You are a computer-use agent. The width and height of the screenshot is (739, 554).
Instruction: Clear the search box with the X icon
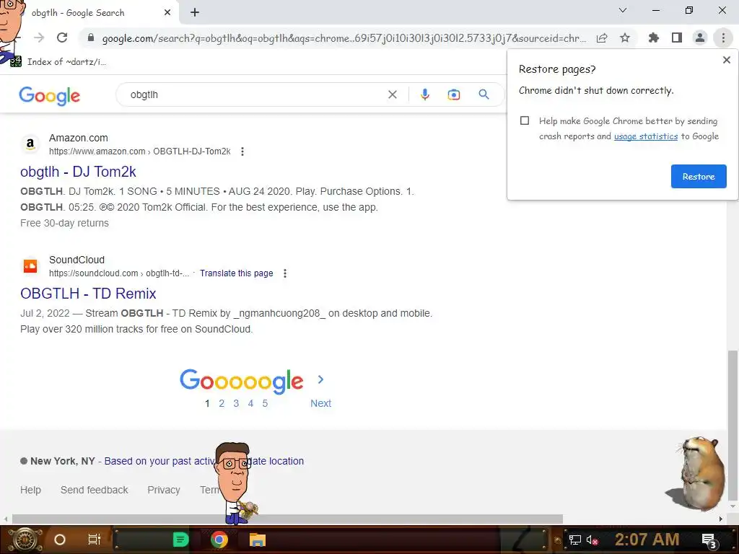(392, 94)
